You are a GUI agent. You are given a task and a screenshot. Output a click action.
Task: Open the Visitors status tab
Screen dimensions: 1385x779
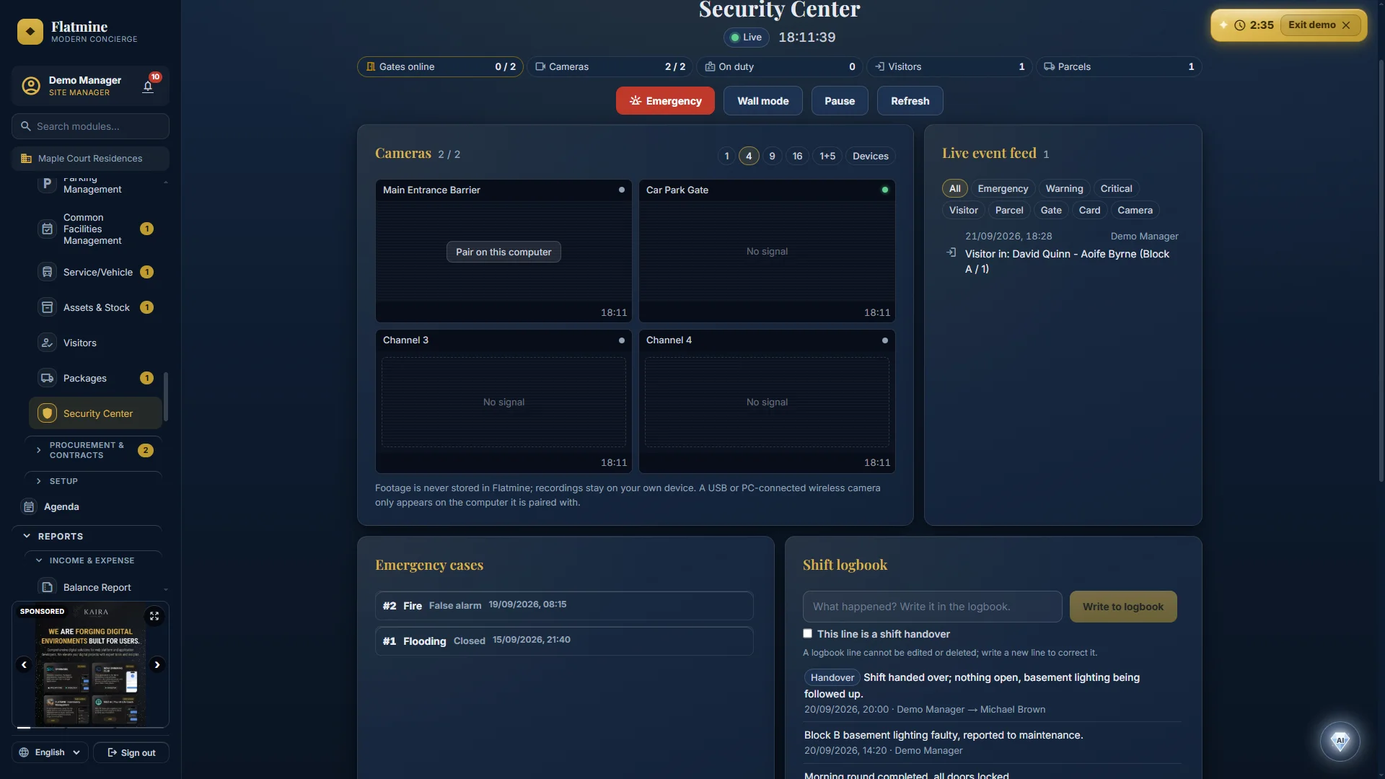click(x=949, y=66)
